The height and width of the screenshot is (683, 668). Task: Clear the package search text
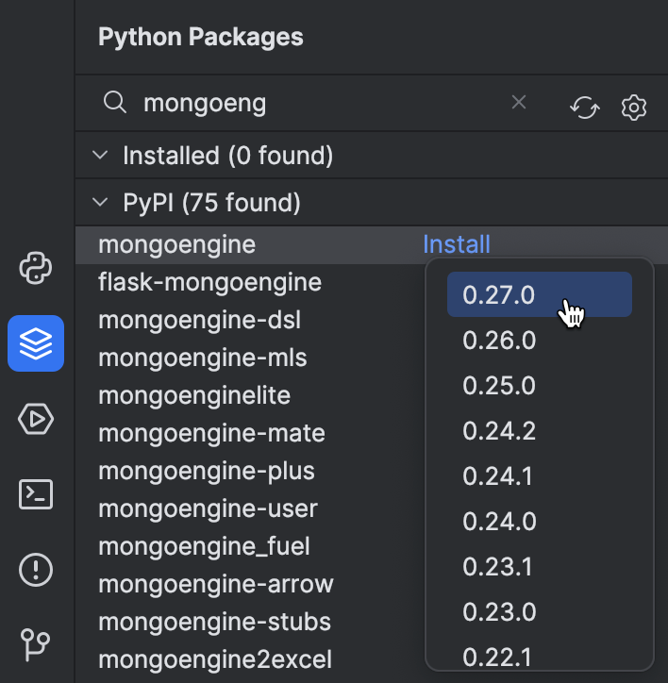[x=519, y=103]
